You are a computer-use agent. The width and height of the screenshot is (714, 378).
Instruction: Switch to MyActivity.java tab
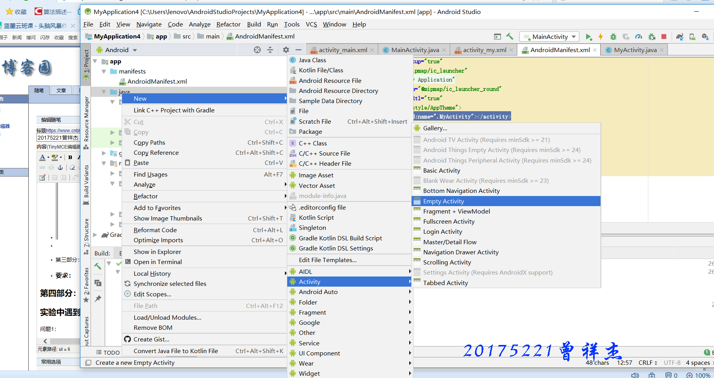point(635,50)
